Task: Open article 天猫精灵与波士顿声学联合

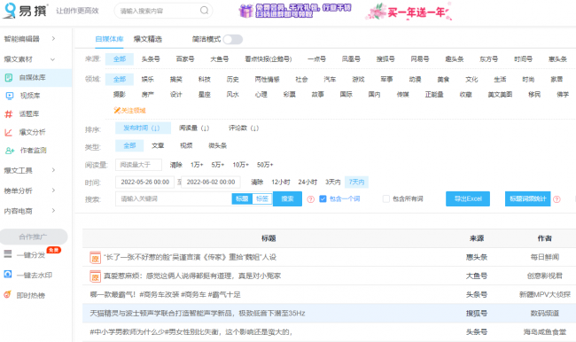Action: coord(198,314)
